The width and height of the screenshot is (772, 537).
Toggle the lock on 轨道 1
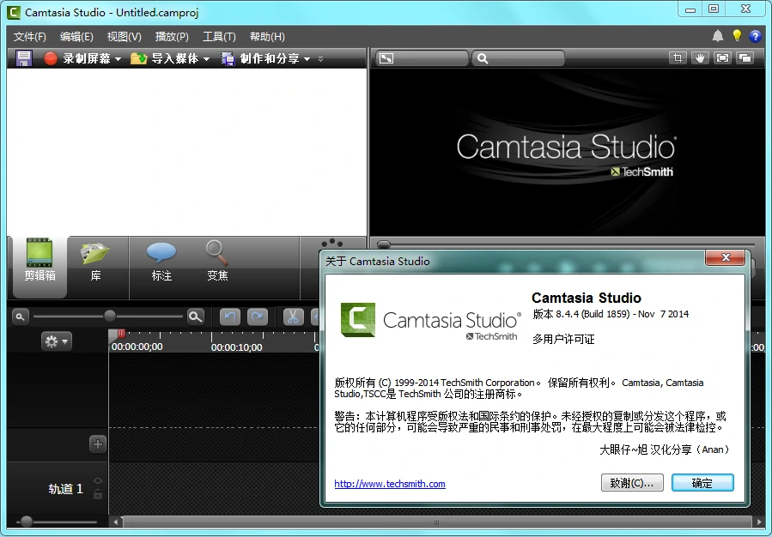98,494
